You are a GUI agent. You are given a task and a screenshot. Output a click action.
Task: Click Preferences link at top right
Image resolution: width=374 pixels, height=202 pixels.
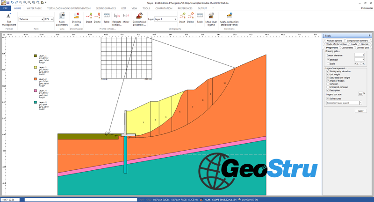[x=367, y=8]
